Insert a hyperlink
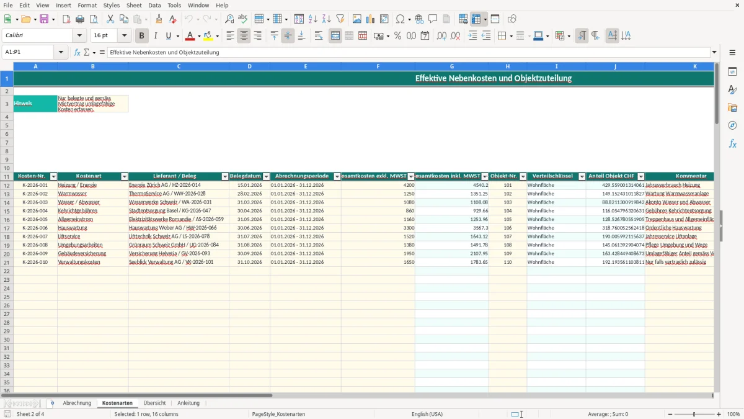Image resolution: width=744 pixels, height=419 pixels. pyautogui.click(x=419, y=19)
